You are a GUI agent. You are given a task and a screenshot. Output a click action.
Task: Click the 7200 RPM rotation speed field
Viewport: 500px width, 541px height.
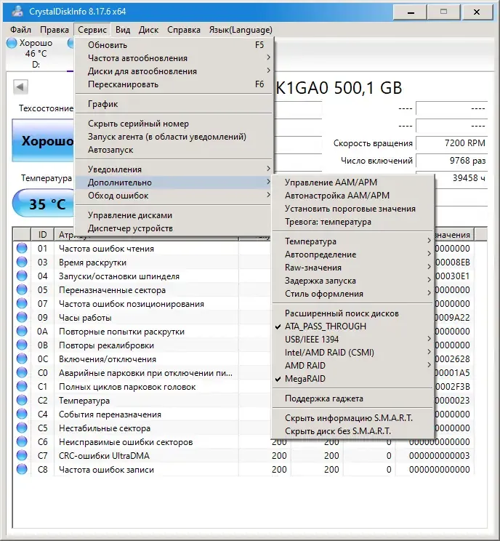(451, 143)
